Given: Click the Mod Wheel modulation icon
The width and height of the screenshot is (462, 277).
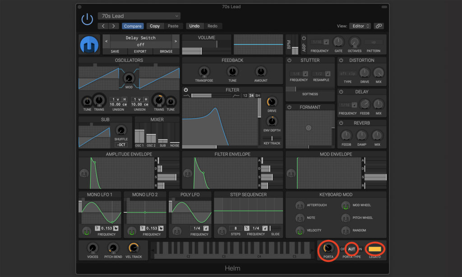Looking at the screenshot, I should pos(345,205).
